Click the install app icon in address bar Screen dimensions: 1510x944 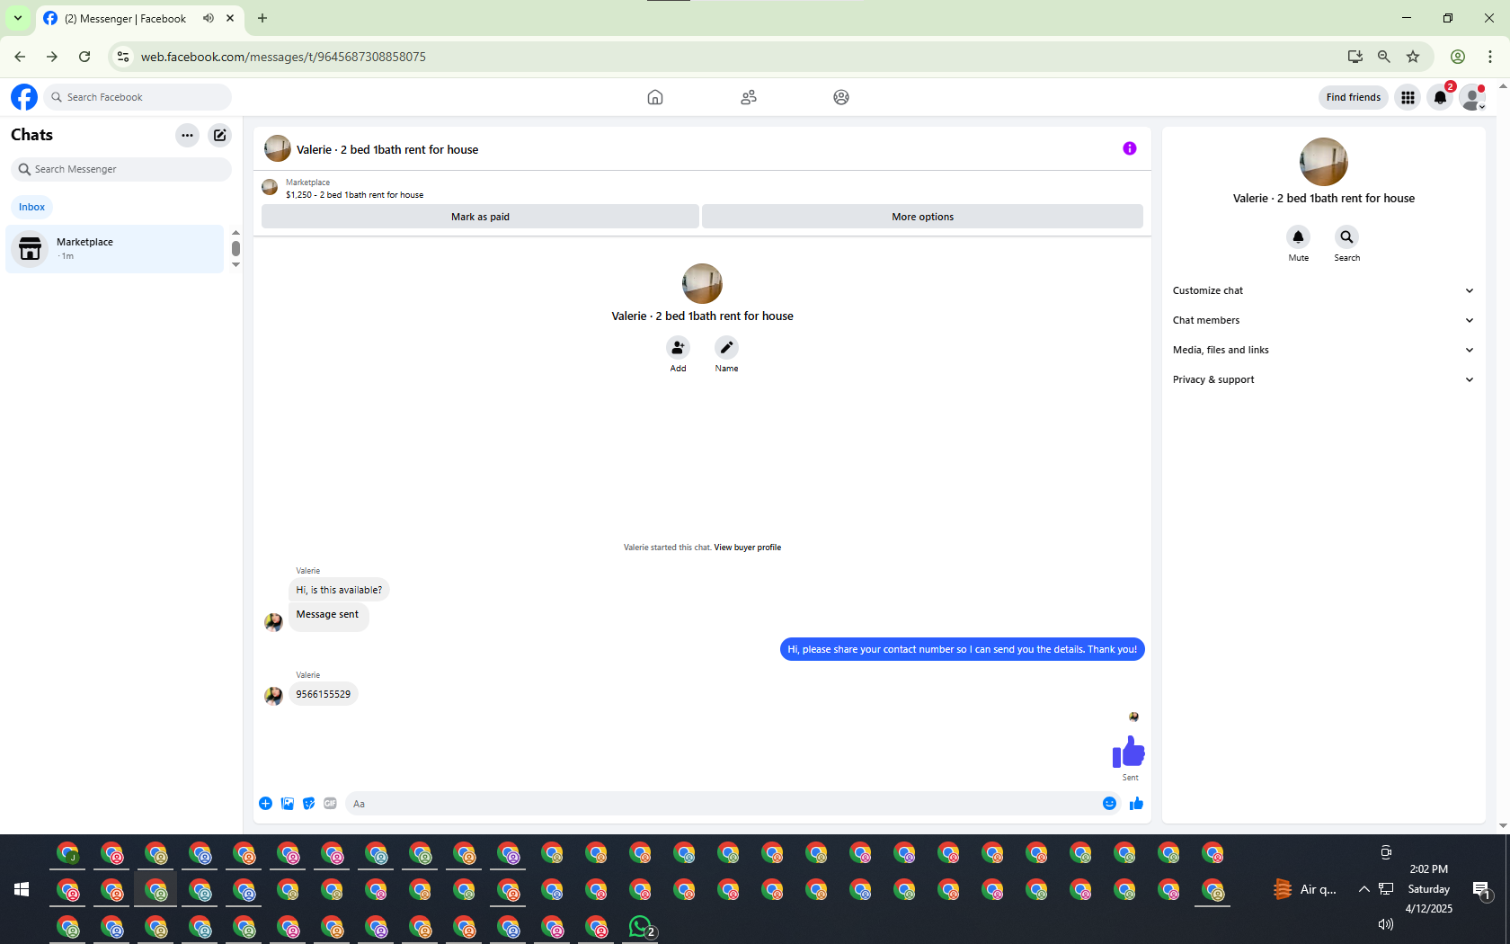[1355, 57]
